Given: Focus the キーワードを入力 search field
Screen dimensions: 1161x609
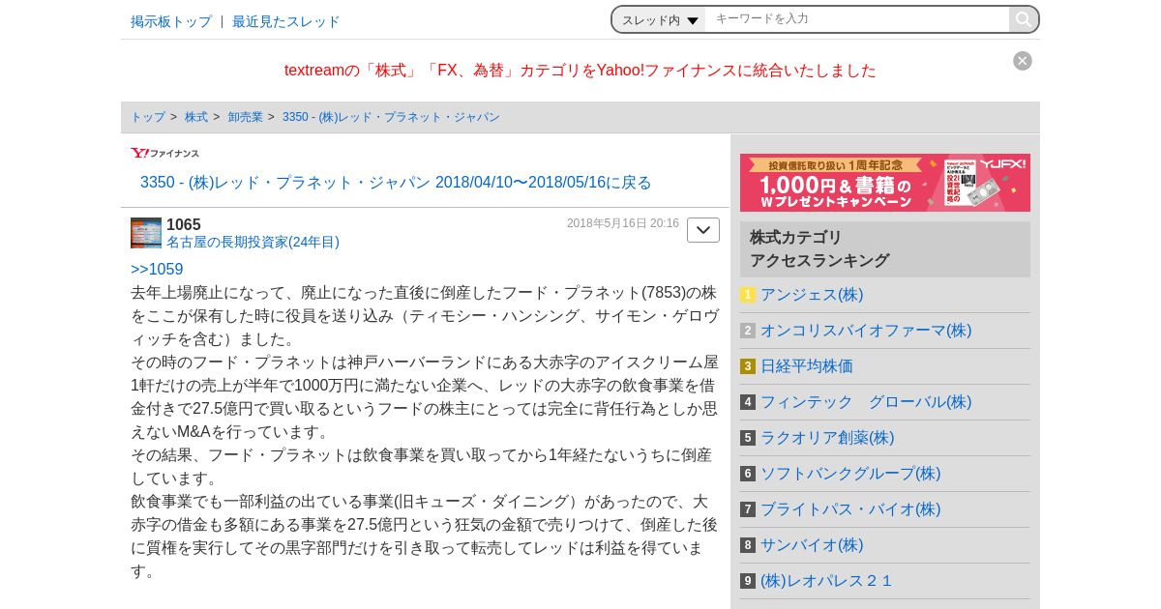Looking at the screenshot, I should [857, 18].
